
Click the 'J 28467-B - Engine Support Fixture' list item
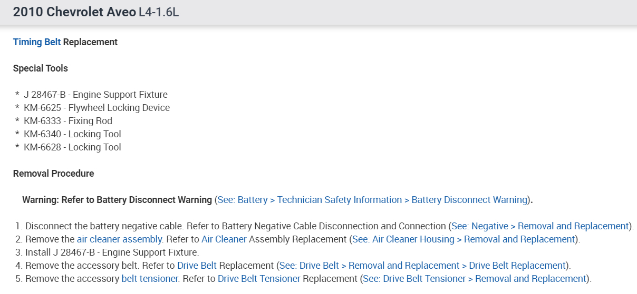click(x=95, y=95)
